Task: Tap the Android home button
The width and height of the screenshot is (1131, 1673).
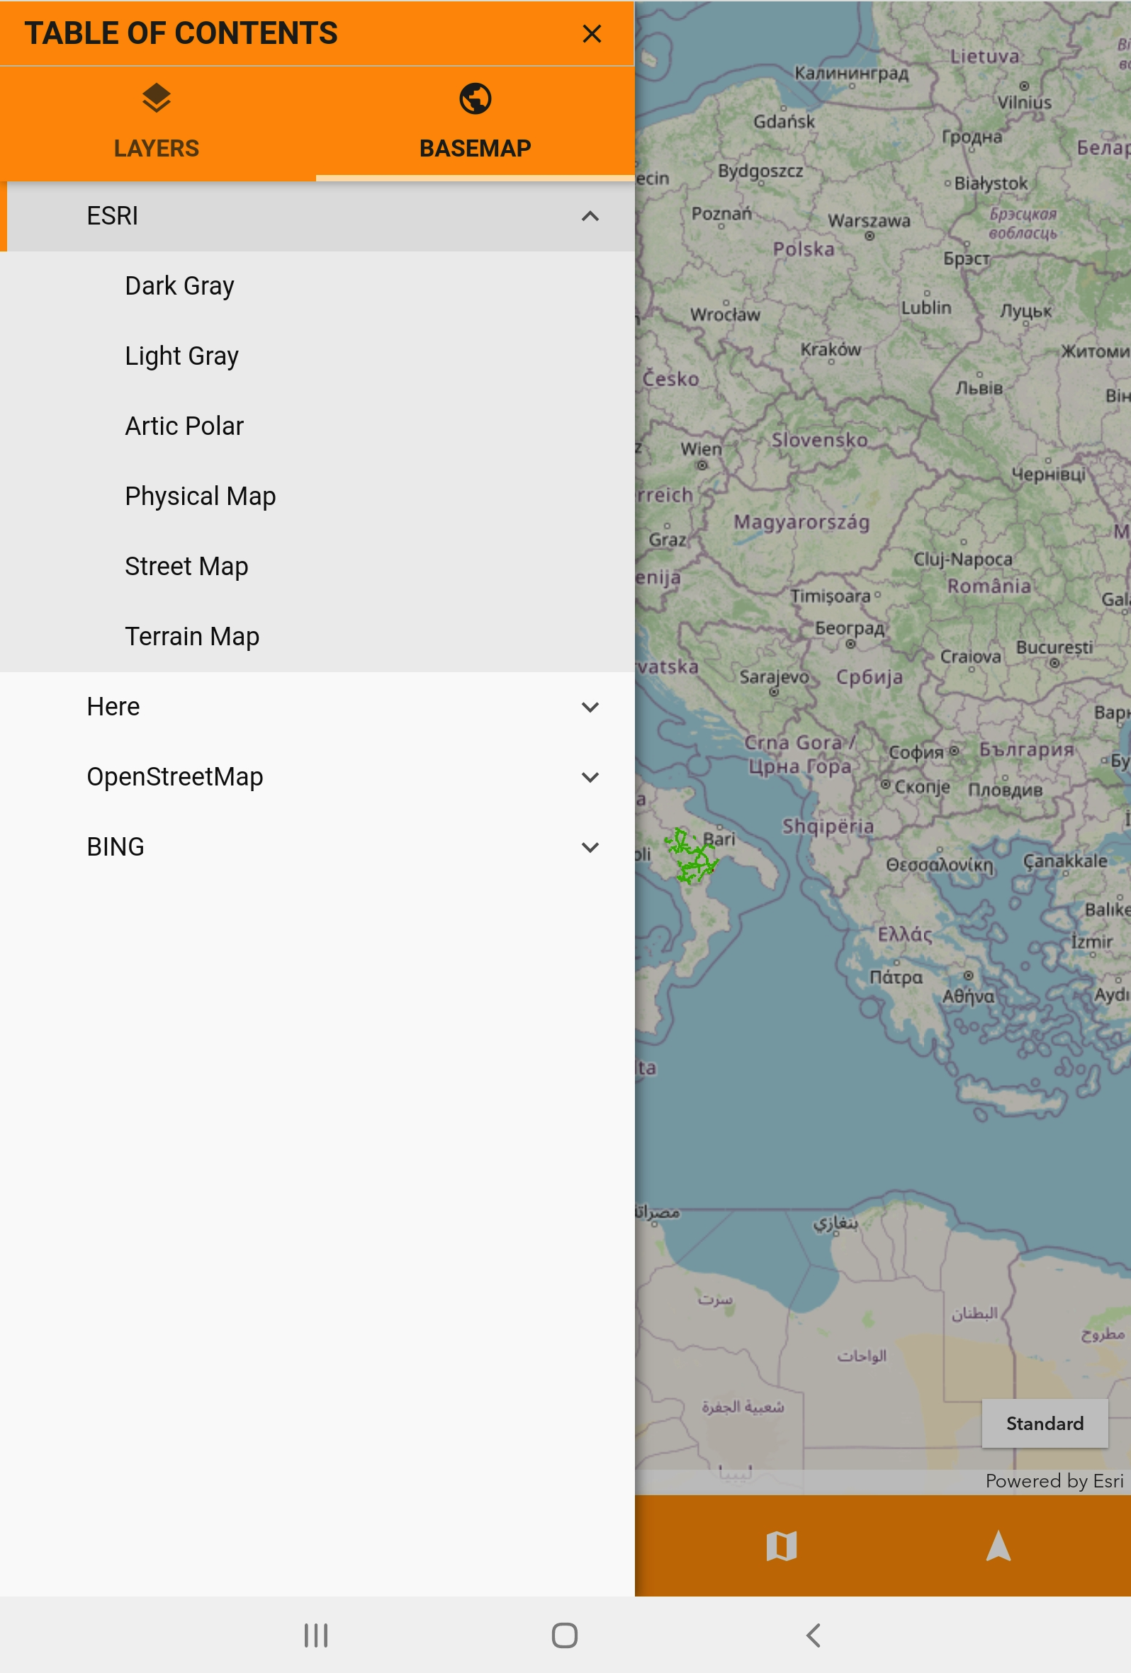Action: [565, 1635]
